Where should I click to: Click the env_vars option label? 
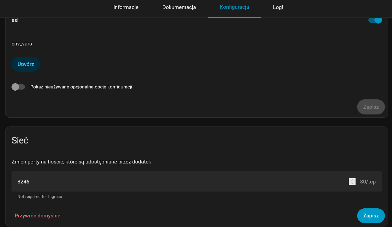(22, 44)
